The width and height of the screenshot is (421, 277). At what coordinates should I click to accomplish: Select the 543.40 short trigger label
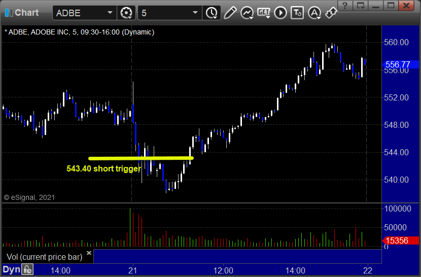pos(103,168)
